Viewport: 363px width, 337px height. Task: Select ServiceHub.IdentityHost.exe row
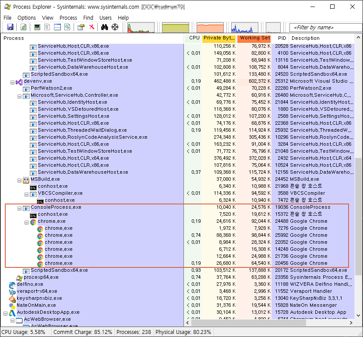(177, 102)
